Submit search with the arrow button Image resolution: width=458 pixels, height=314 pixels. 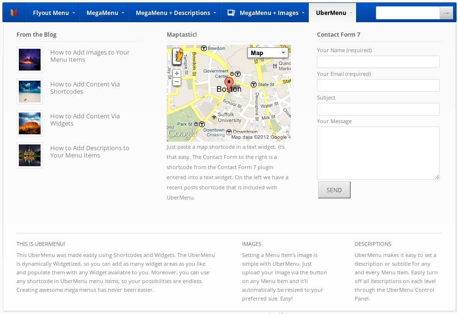(446, 13)
